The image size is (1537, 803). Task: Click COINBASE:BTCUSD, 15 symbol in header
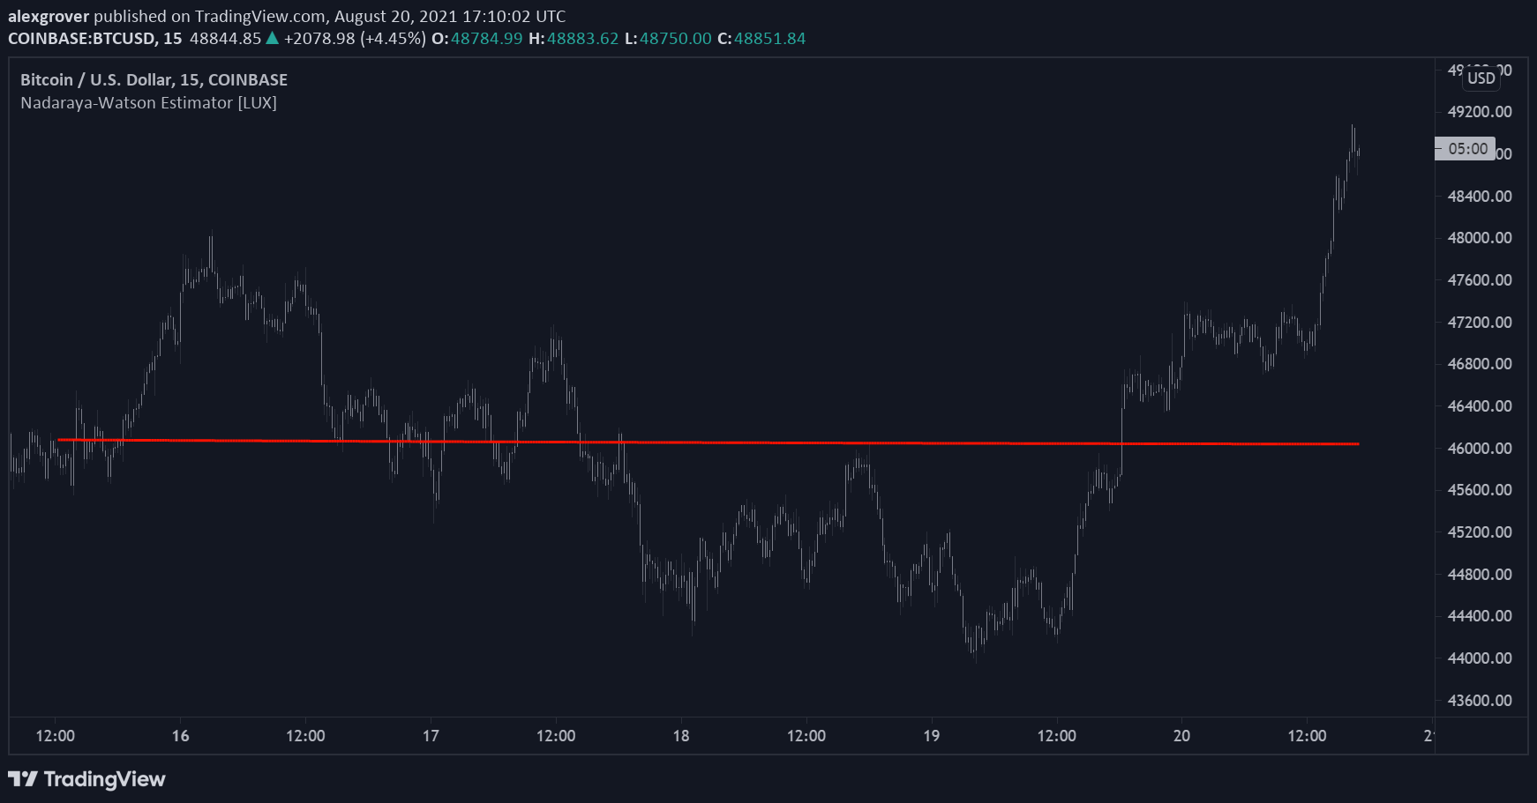(95, 39)
